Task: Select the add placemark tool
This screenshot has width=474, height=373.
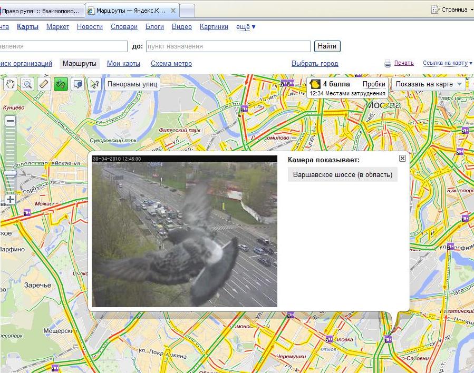Action: point(78,84)
